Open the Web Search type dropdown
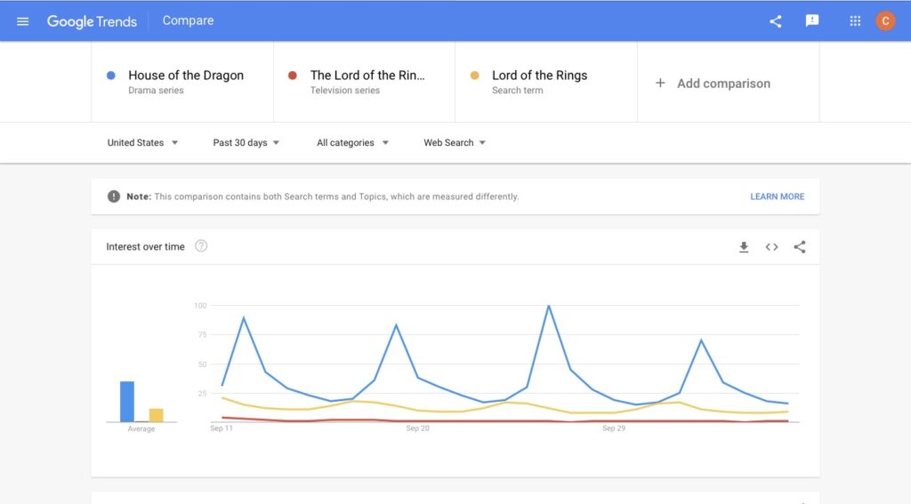Screen dimensions: 911x504 (455, 143)
